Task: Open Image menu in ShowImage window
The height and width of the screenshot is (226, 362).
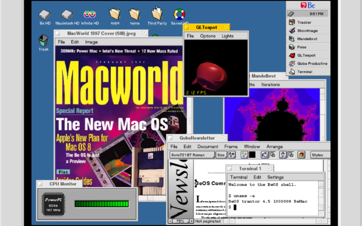Action: (92, 42)
